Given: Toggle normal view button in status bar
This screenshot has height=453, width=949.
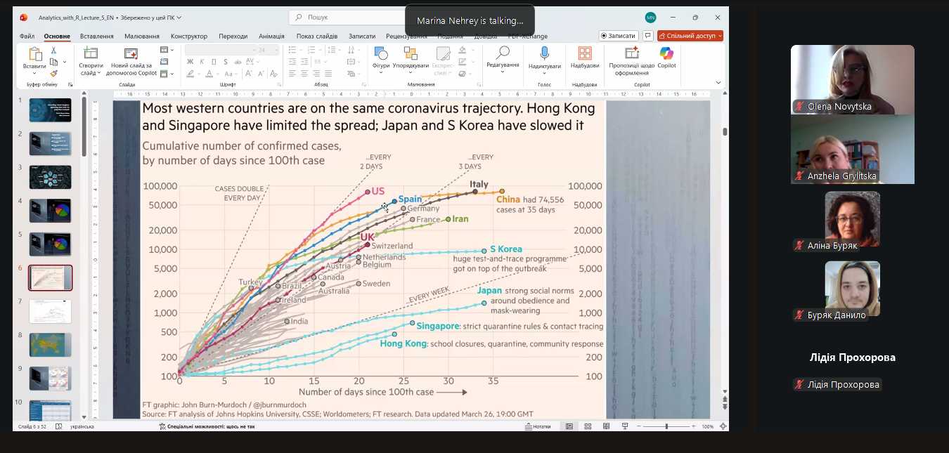Looking at the screenshot, I should 569,426.
